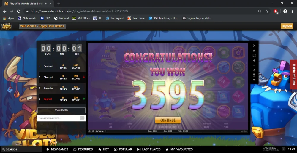Open the money bag icon in game sidebar

(x=254, y=70)
